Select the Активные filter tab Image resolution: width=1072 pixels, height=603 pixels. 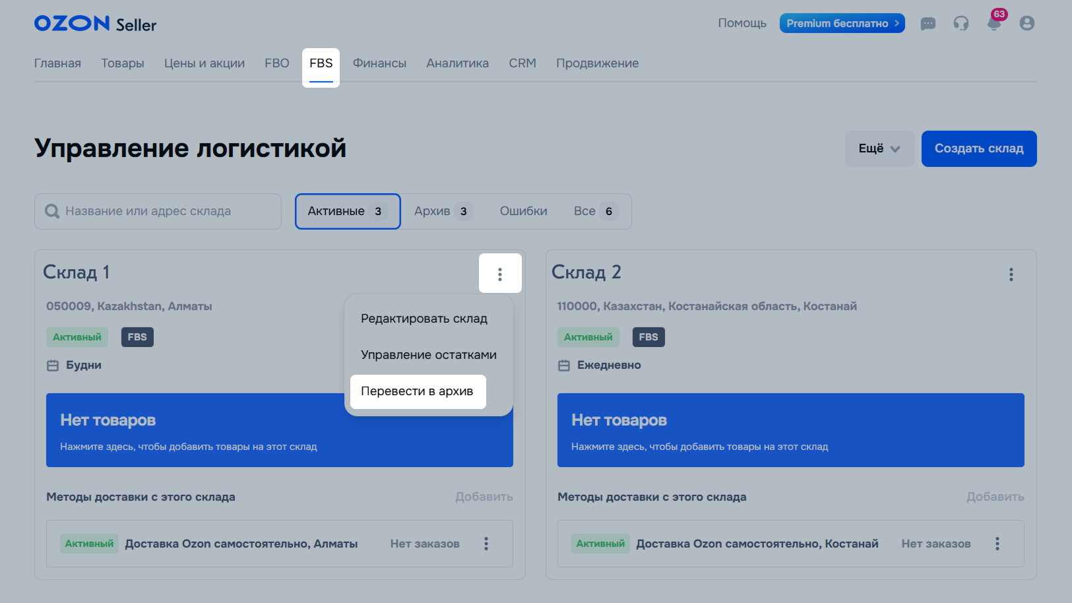(348, 211)
